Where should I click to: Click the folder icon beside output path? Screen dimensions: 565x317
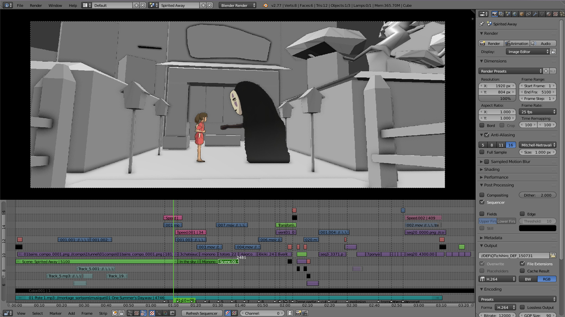(x=553, y=256)
